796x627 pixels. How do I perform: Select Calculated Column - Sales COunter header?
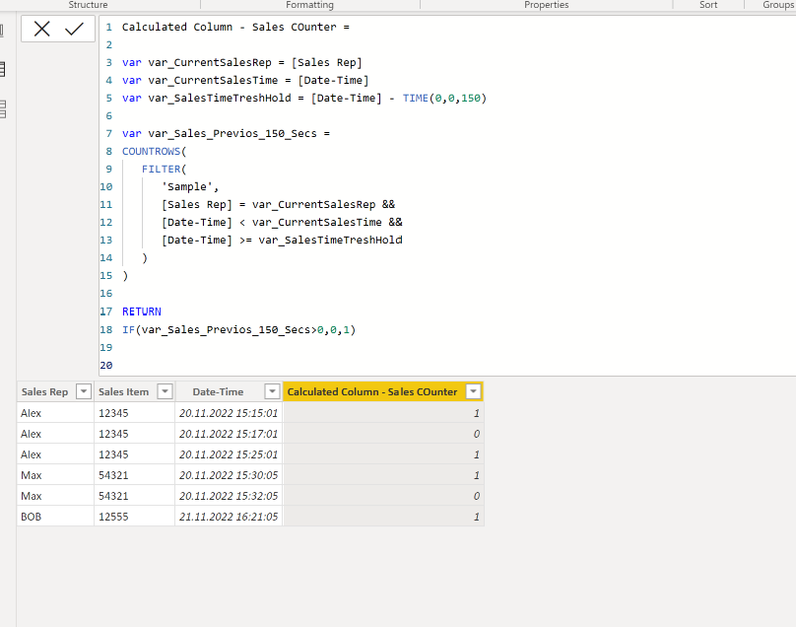(372, 391)
